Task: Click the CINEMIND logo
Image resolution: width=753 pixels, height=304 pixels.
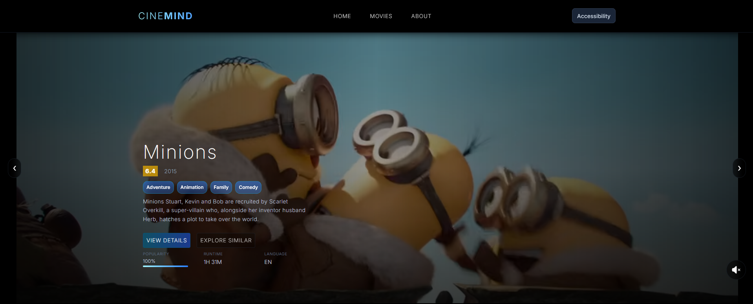Action: pos(165,16)
